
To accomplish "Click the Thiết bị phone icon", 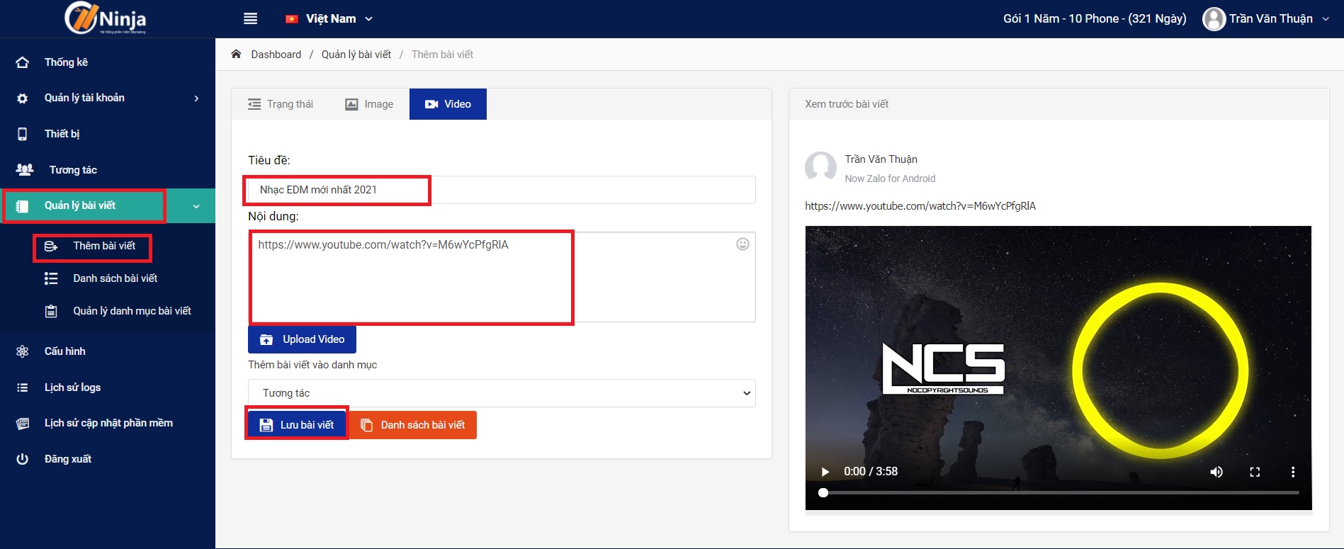I will click(23, 134).
